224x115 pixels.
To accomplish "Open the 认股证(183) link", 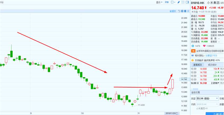I will click(x=211, y=56).
